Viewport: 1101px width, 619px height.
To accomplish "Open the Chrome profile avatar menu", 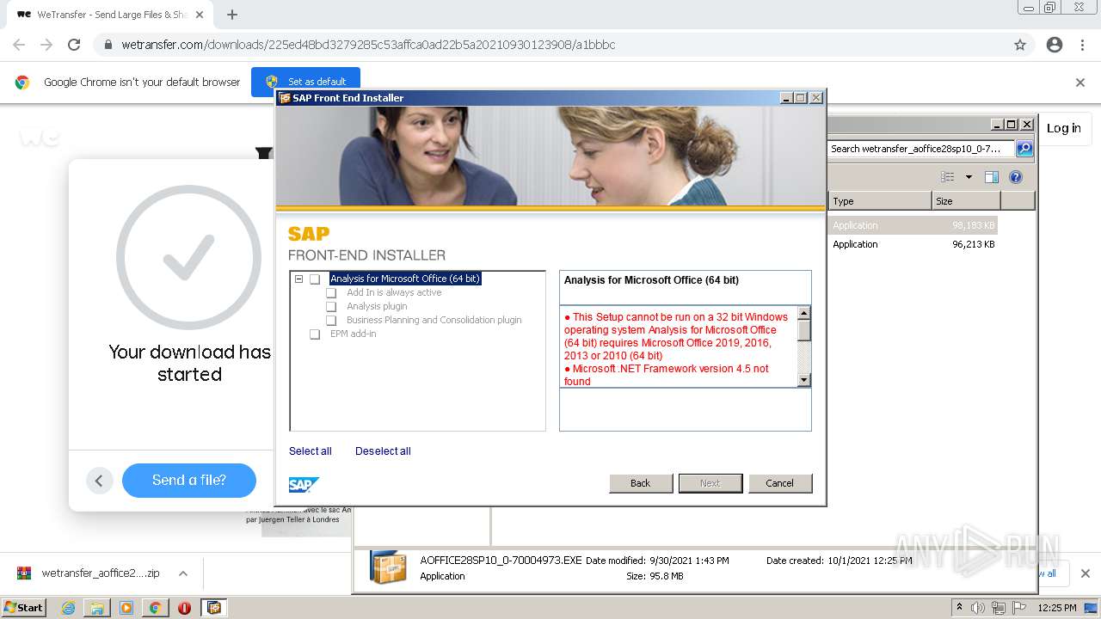I will tap(1055, 45).
